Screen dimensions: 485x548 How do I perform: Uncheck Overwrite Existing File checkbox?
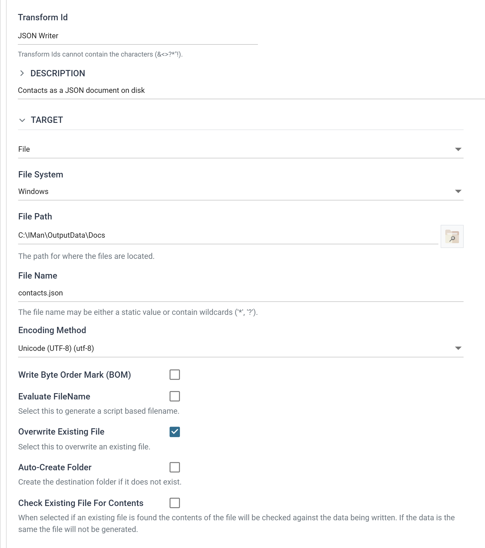point(175,432)
